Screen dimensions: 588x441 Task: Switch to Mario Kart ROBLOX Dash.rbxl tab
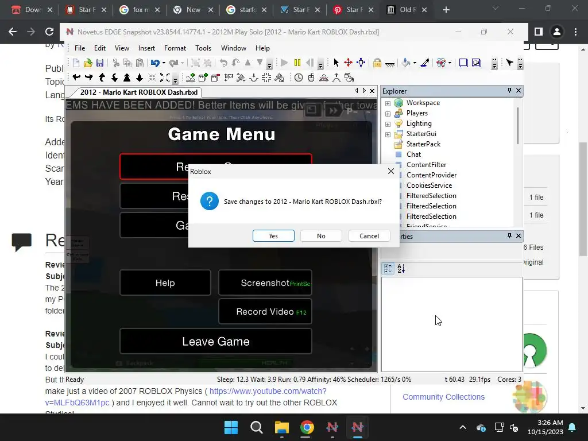click(x=139, y=92)
